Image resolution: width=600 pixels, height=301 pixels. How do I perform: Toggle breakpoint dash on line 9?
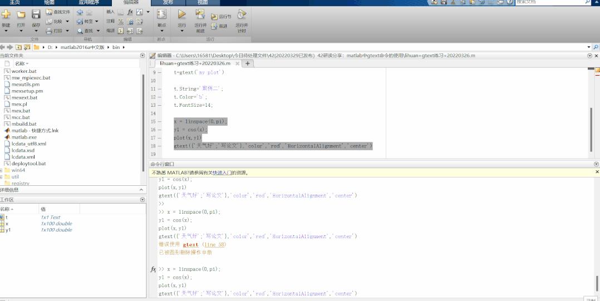[x=160, y=72]
